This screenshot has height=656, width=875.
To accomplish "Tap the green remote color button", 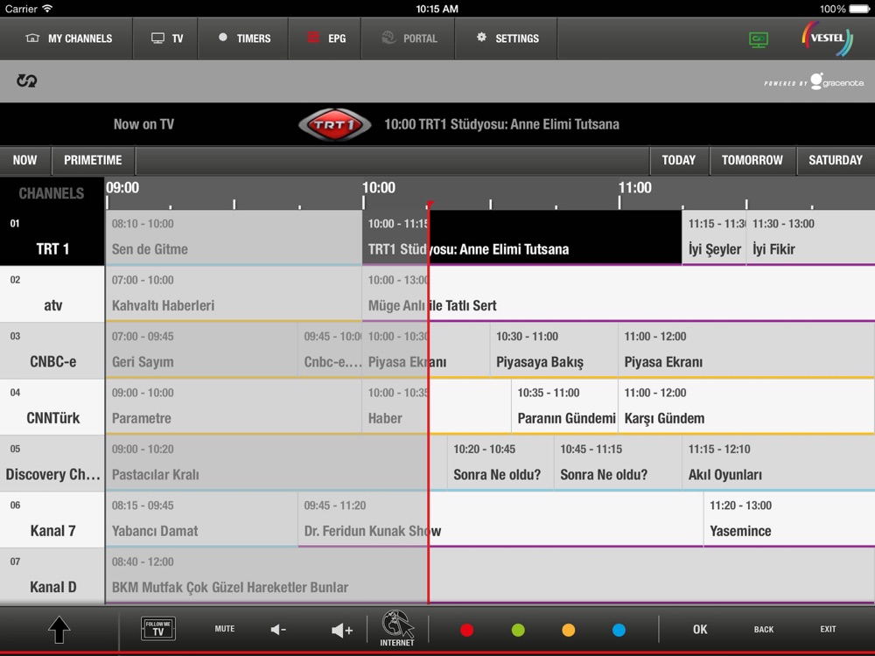I will point(518,631).
